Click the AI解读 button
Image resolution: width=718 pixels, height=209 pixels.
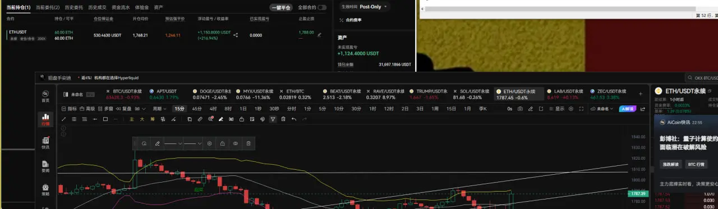[628, 109]
